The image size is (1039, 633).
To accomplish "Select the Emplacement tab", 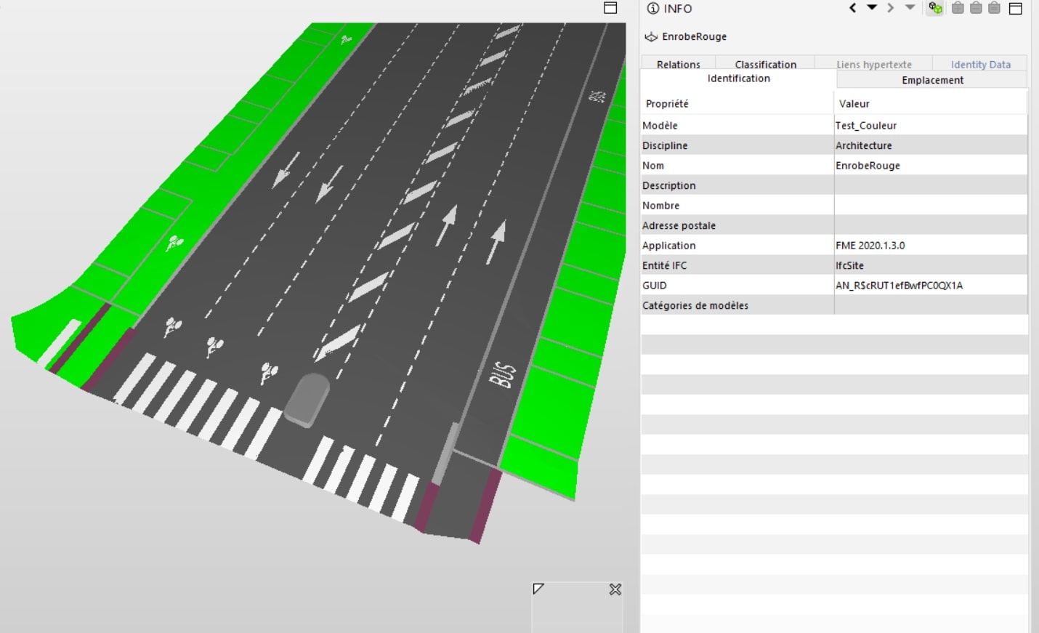I will pos(932,80).
